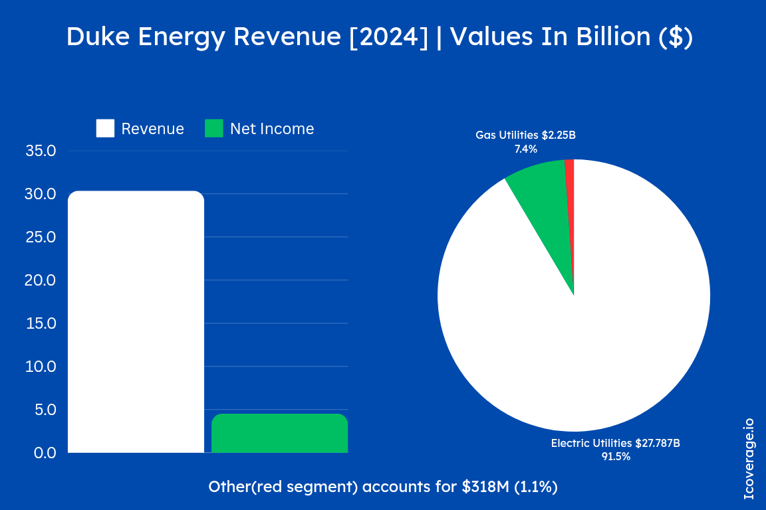Click the 7.4% percentage label

tap(526, 149)
